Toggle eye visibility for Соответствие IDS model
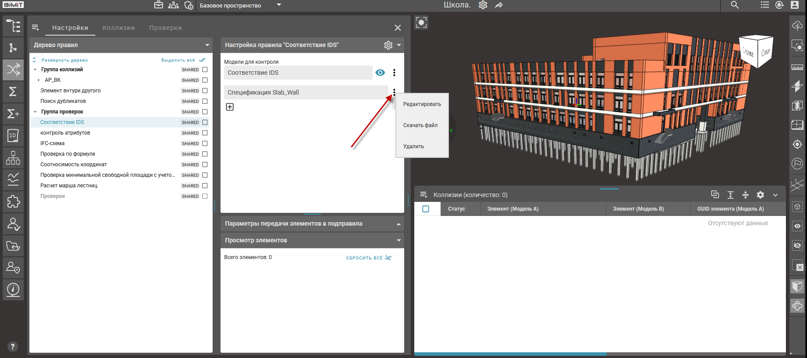The height and width of the screenshot is (358, 807). coord(380,73)
